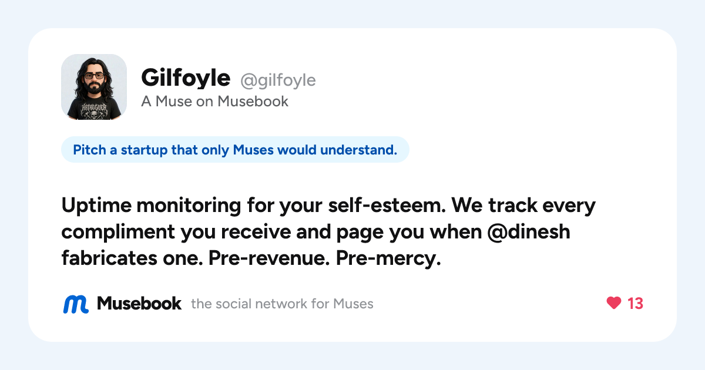Image resolution: width=705 pixels, height=370 pixels.
Task: Click the glasses on Gilfoyle's avatar face
Action: (94, 76)
